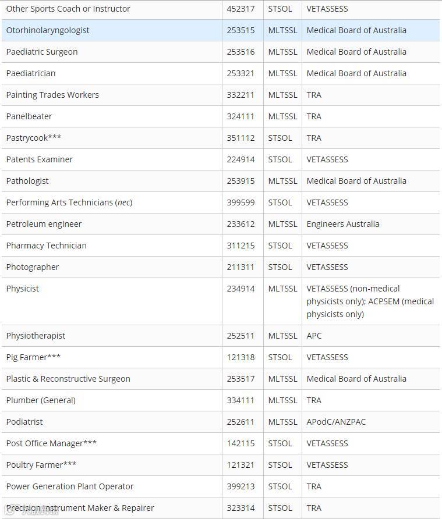The height and width of the screenshot is (519, 442).
Task: Click code 211311 in Photographer row
Action: coord(241,267)
